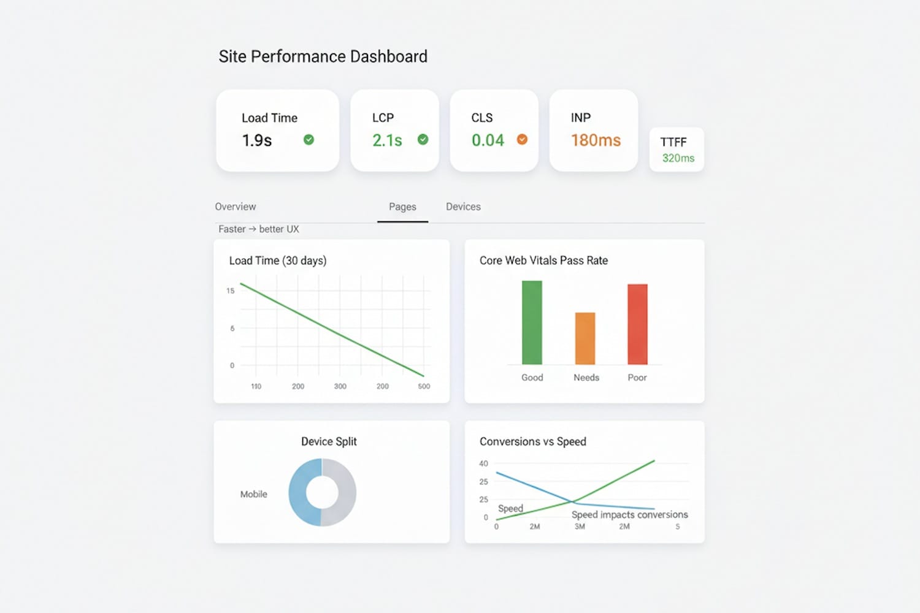The height and width of the screenshot is (613, 920).
Task: Click the green status check beside LCP 2.1s
Action: point(423,140)
